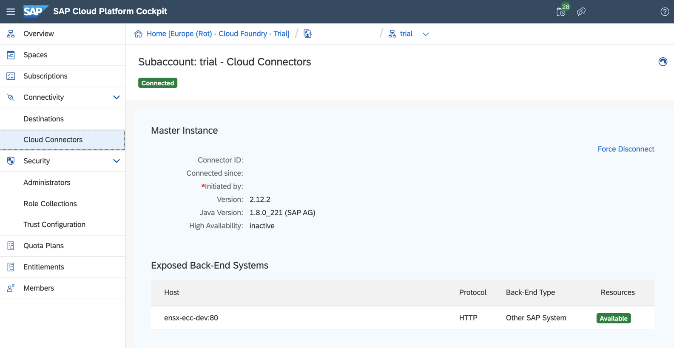Click the home icon in breadcrumb

coord(138,34)
